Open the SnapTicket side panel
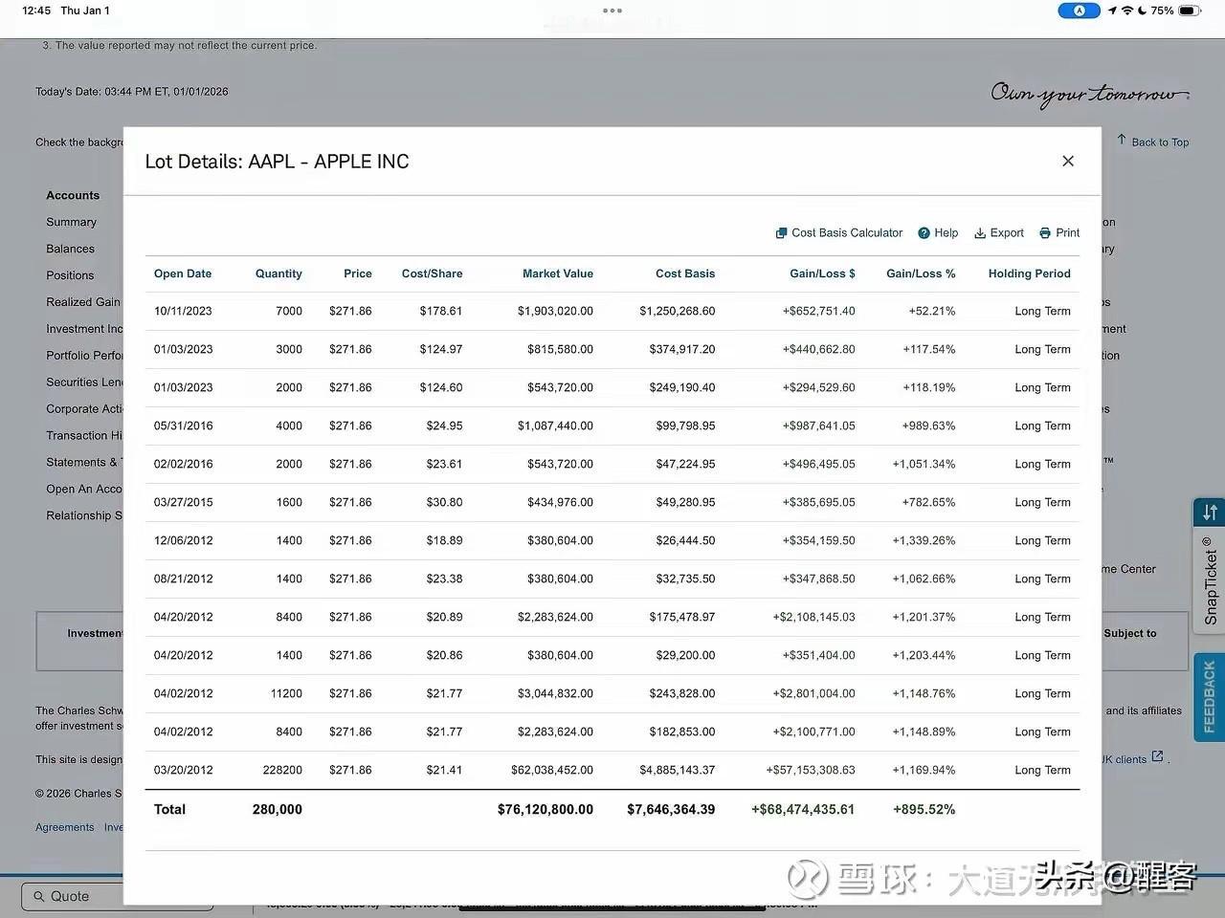Viewport: 1225px width, 918px height. point(1211,579)
